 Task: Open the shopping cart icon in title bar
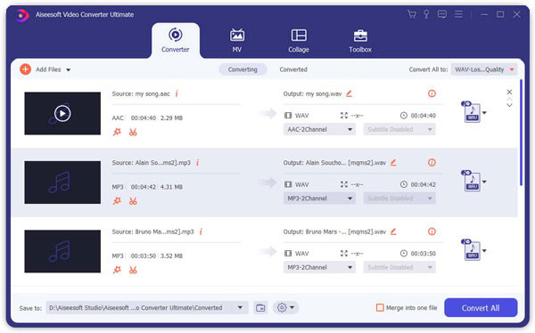click(412, 14)
